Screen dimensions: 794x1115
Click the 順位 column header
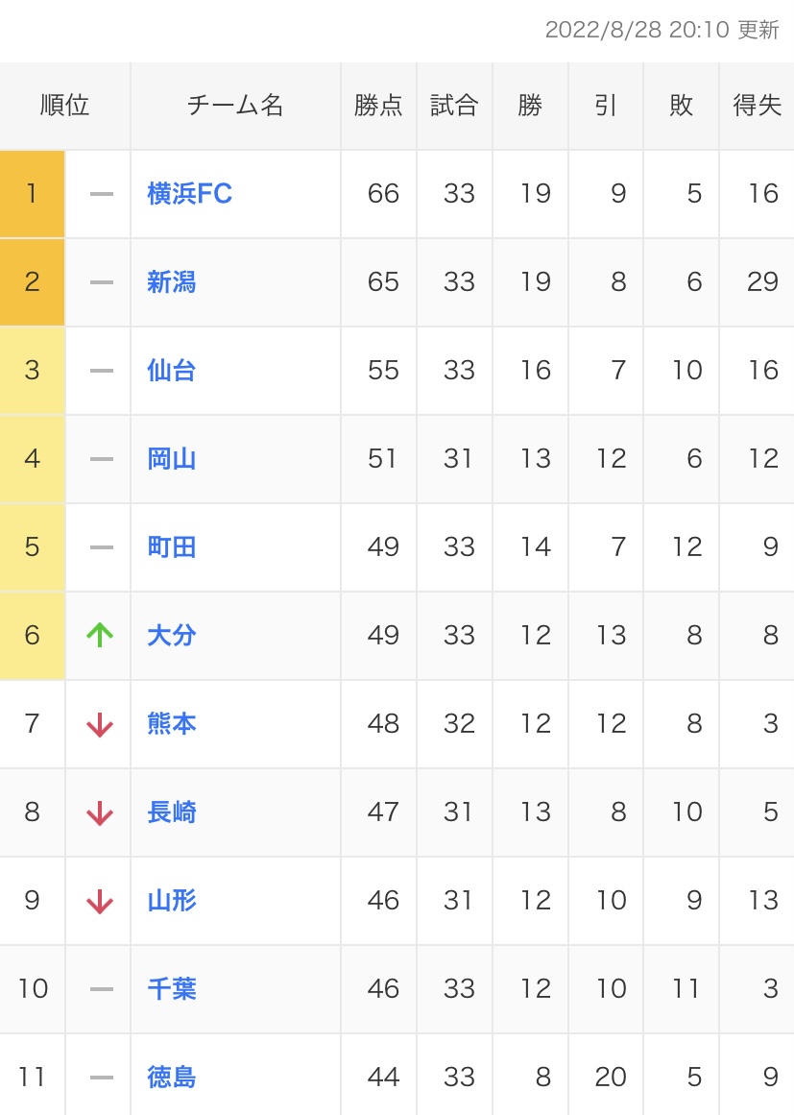point(64,106)
